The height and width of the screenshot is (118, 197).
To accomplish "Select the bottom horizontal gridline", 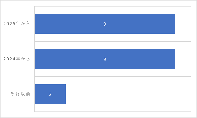I will (x=113, y=112).
